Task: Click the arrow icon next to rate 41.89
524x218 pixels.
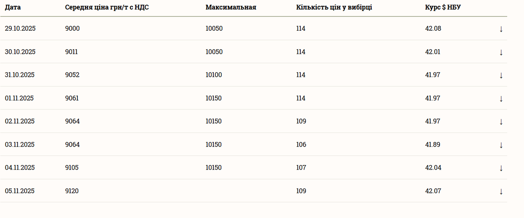Action: [x=501, y=145]
